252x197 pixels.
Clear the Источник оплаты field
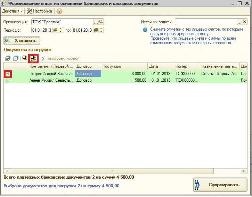[245, 22]
